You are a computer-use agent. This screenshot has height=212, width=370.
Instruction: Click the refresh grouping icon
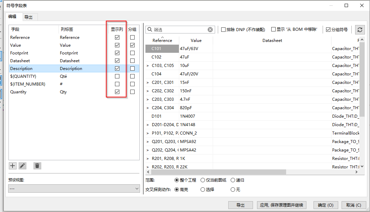[360, 30]
